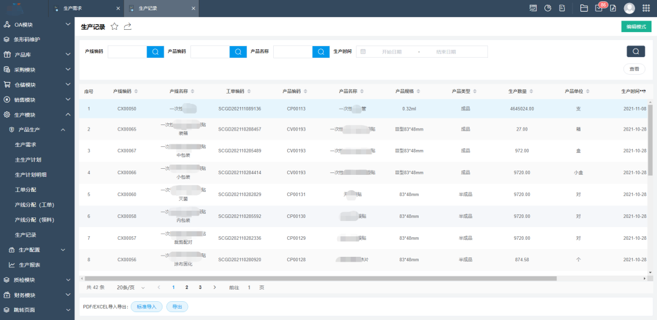Image resolution: width=657 pixels, height=320 pixels.
Task: Open the 20条/页 page size dropdown
Action: 131,287
